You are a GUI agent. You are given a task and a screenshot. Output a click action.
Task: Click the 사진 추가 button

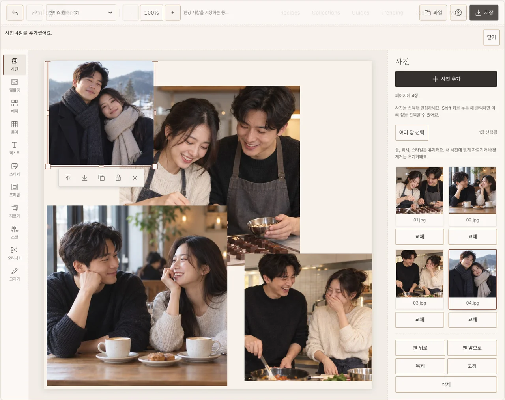[x=446, y=79]
